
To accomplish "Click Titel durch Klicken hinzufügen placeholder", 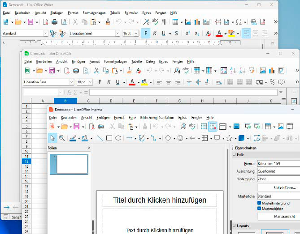I will click(x=160, y=200).
